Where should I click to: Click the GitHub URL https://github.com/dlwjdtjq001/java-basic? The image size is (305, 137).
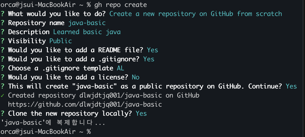tap(85, 104)
